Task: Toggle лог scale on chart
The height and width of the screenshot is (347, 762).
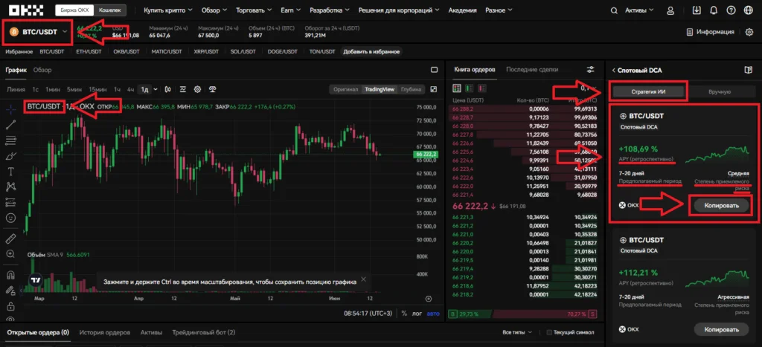Action: [x=417, y=314]
